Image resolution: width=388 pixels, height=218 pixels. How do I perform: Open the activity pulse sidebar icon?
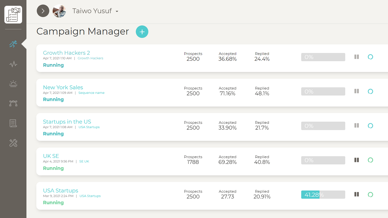tap(13, 64)
